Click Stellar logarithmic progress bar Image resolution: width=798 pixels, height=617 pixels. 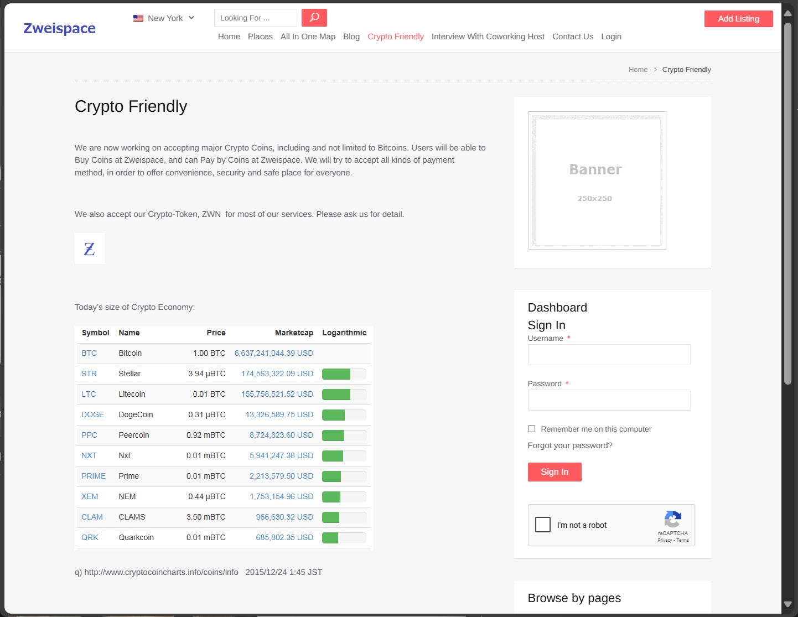(344, 374)
